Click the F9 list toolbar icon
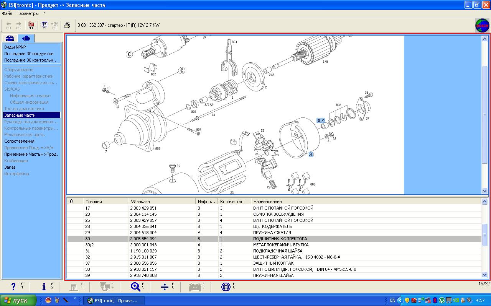491x306 pixels. (44, 25)
